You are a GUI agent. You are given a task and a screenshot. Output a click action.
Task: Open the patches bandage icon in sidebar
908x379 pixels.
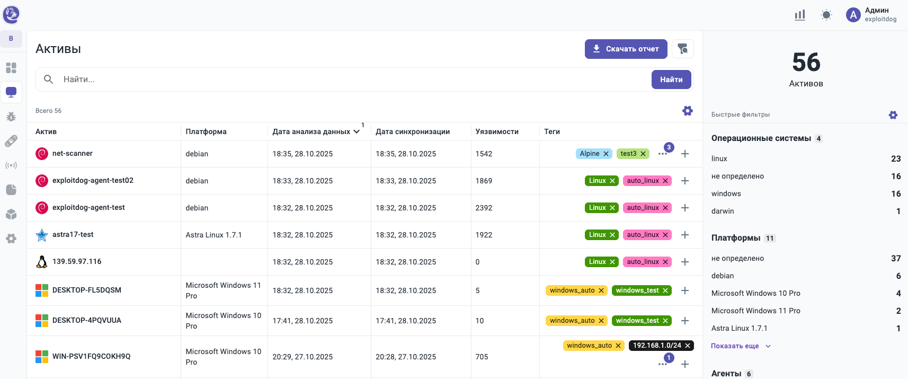[11, 141]
